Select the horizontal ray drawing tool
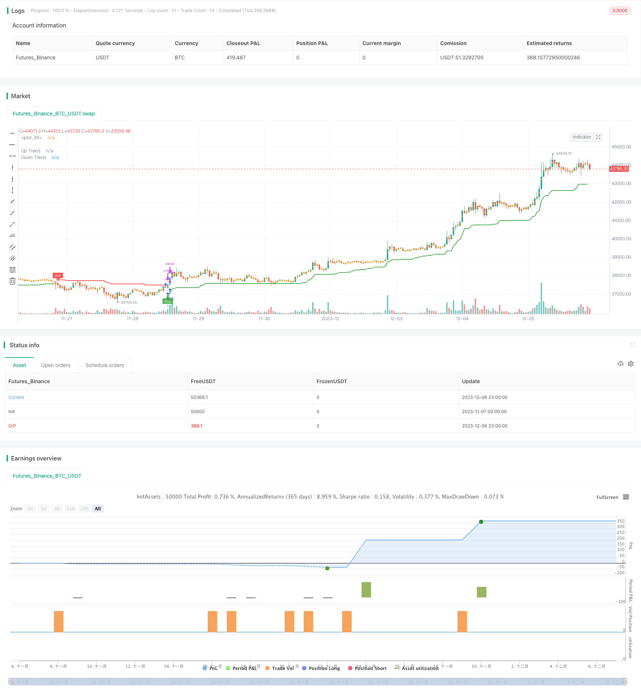 pos(12,144)
